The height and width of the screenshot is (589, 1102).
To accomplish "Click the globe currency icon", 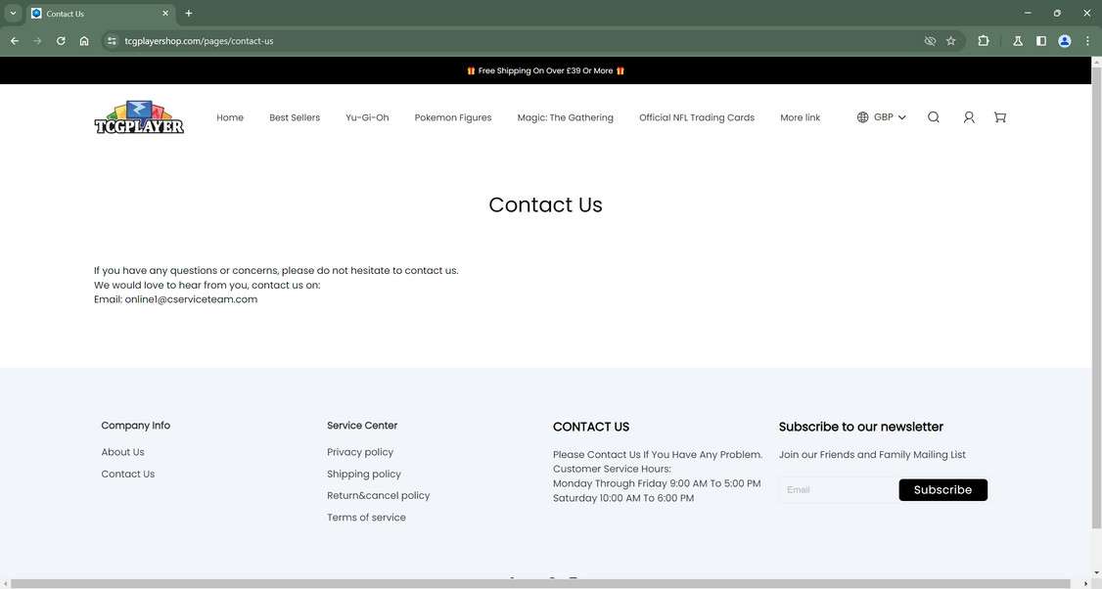I will pos(862,117).
